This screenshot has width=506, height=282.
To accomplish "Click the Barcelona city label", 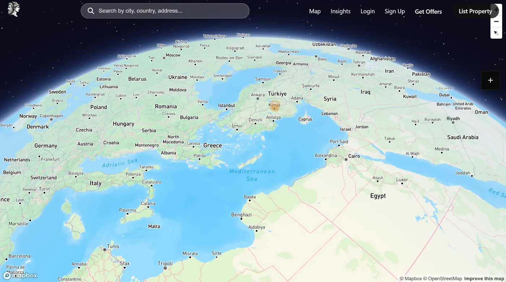I will tap(20, 256).
